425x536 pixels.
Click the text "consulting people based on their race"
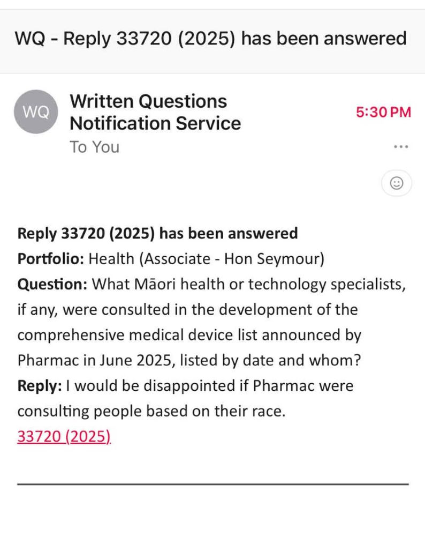click(150, 411)
